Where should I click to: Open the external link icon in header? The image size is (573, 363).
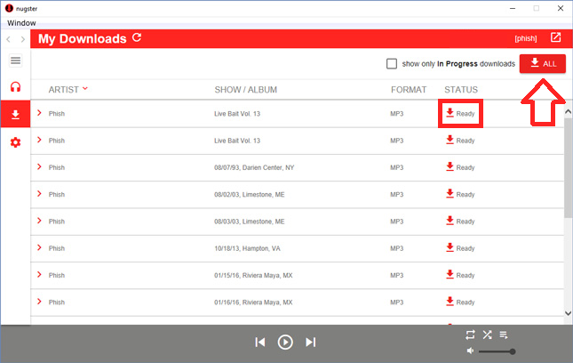pyautogui.click(x=555, y=37)
